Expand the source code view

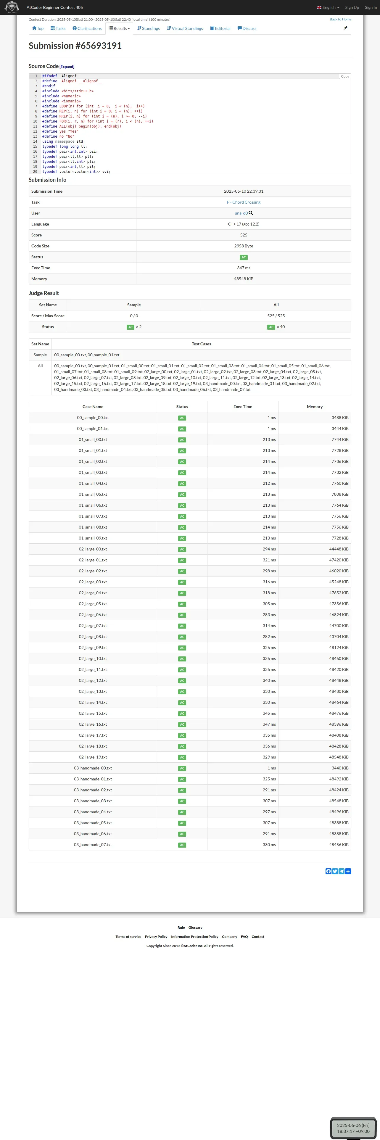[x=67, y=67]
